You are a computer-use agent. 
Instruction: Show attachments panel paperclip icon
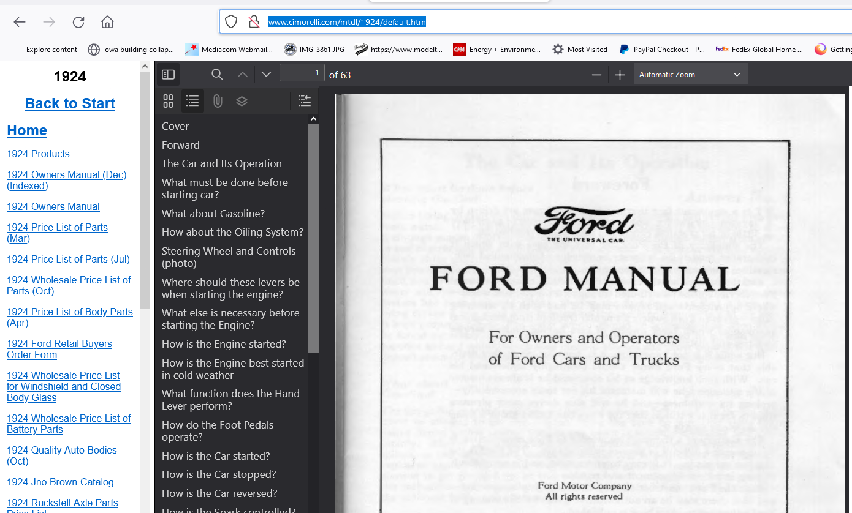click(218, 101)
